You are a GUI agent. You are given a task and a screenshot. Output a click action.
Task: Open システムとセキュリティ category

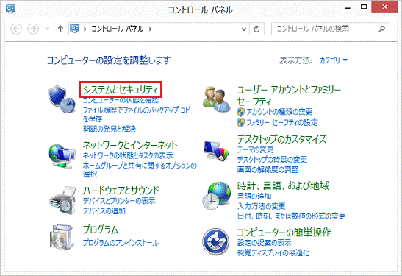121,90
